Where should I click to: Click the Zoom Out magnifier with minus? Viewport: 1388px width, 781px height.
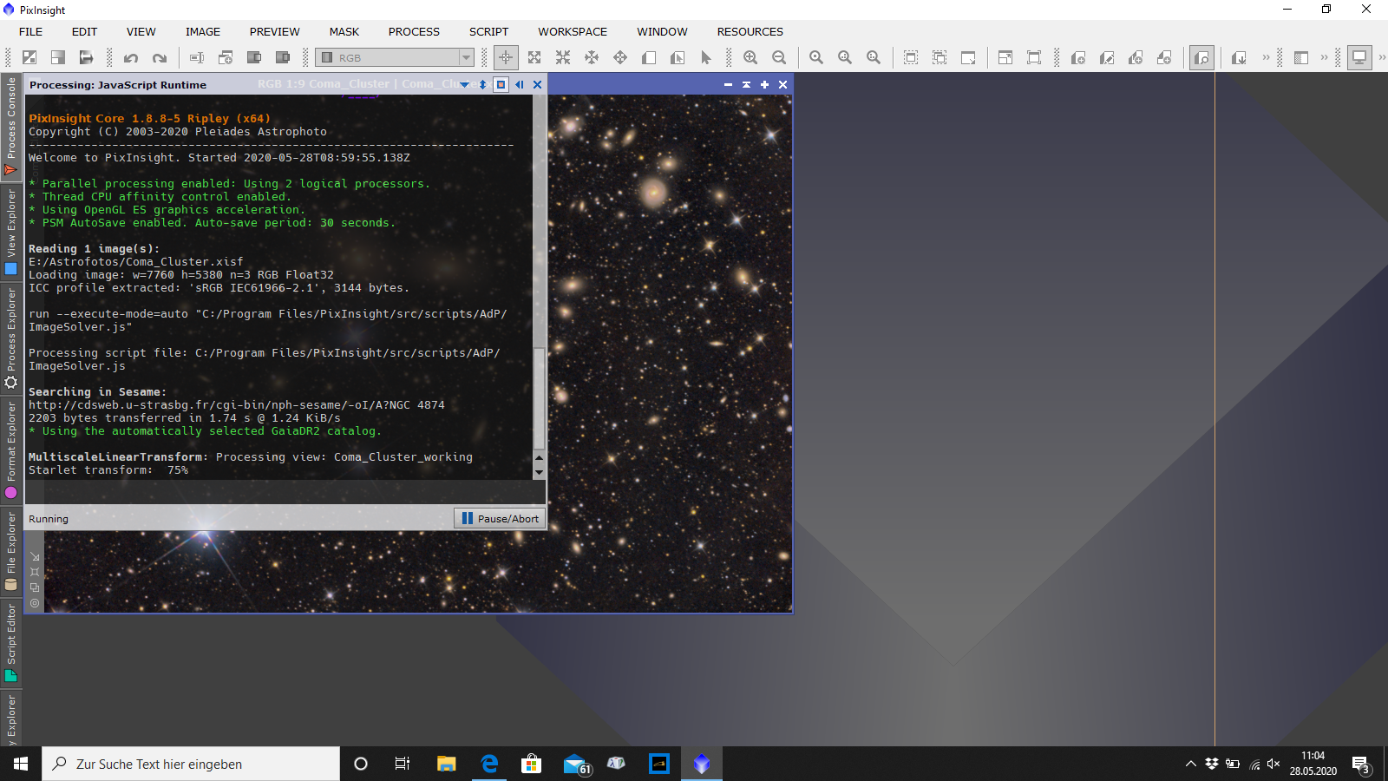point(779,57)
